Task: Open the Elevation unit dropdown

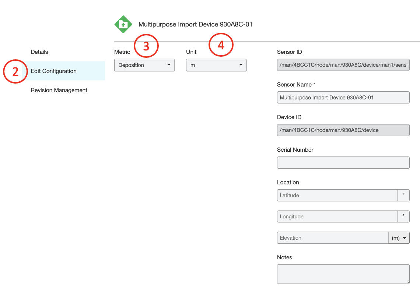Action: [399, 238]
